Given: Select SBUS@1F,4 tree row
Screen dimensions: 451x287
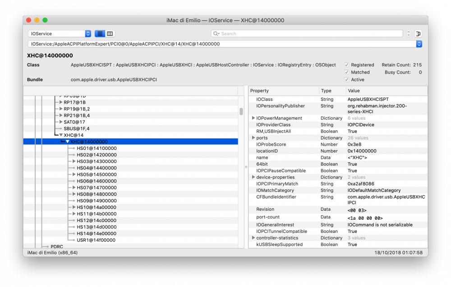Looking at the screenshot, I should click(131, 129).
